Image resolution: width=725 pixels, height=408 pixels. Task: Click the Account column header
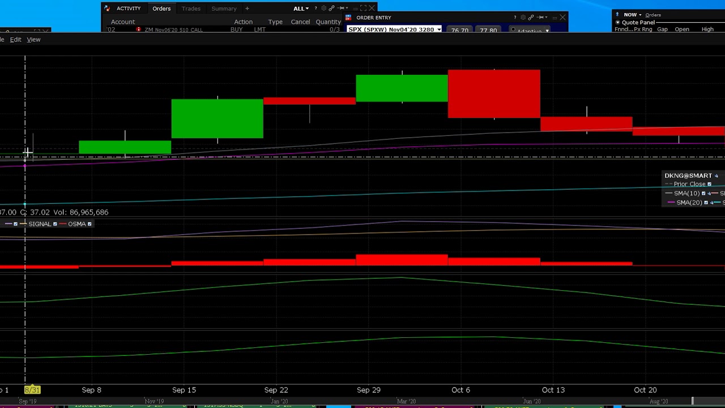(123, 22)
